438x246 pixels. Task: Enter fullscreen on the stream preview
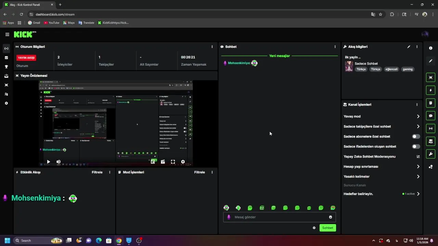[173, 162]
